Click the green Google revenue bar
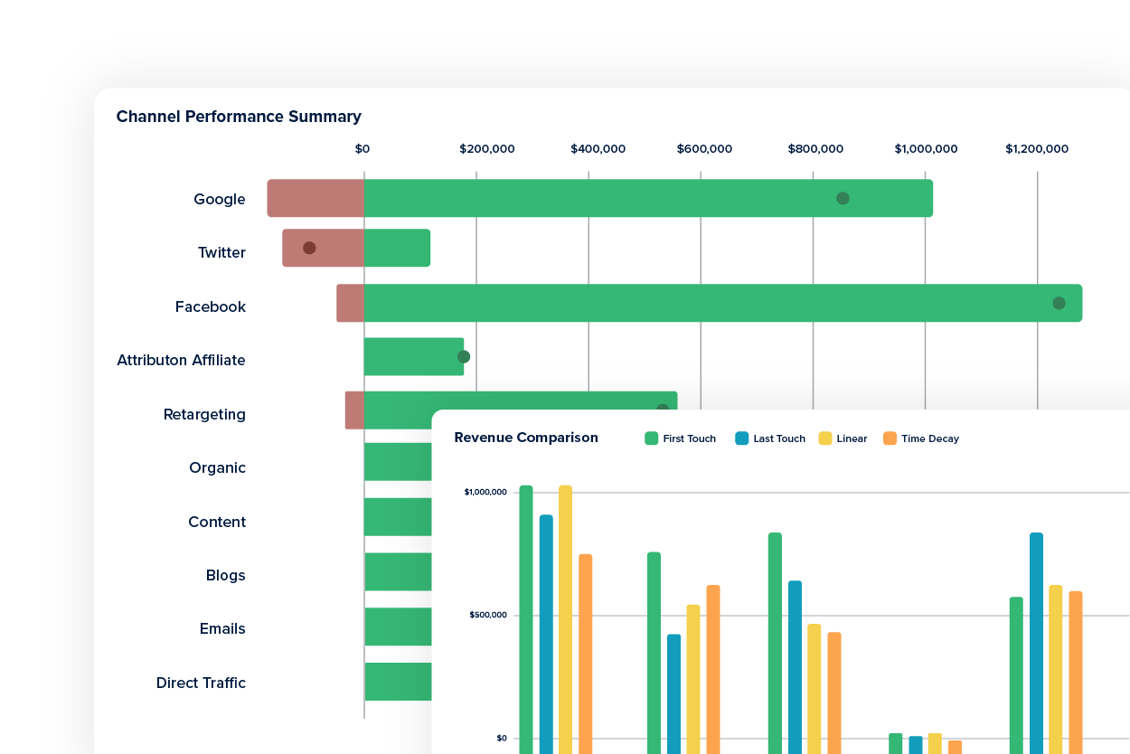Image resolution: width=1130 pixels, height=754 pixels. tap(648, 198)
